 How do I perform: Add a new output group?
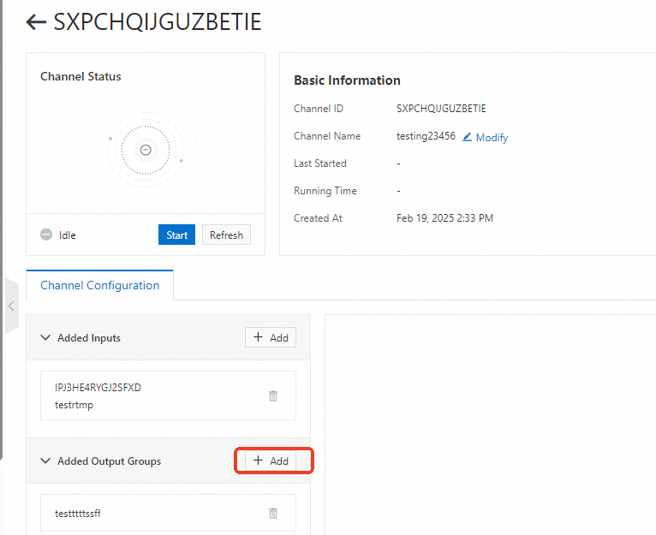click(x=271, y=461)
